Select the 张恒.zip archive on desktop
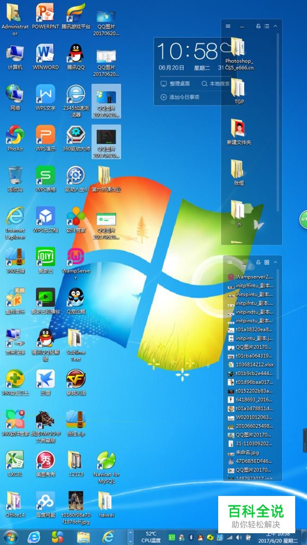 [x=76, y=423]
